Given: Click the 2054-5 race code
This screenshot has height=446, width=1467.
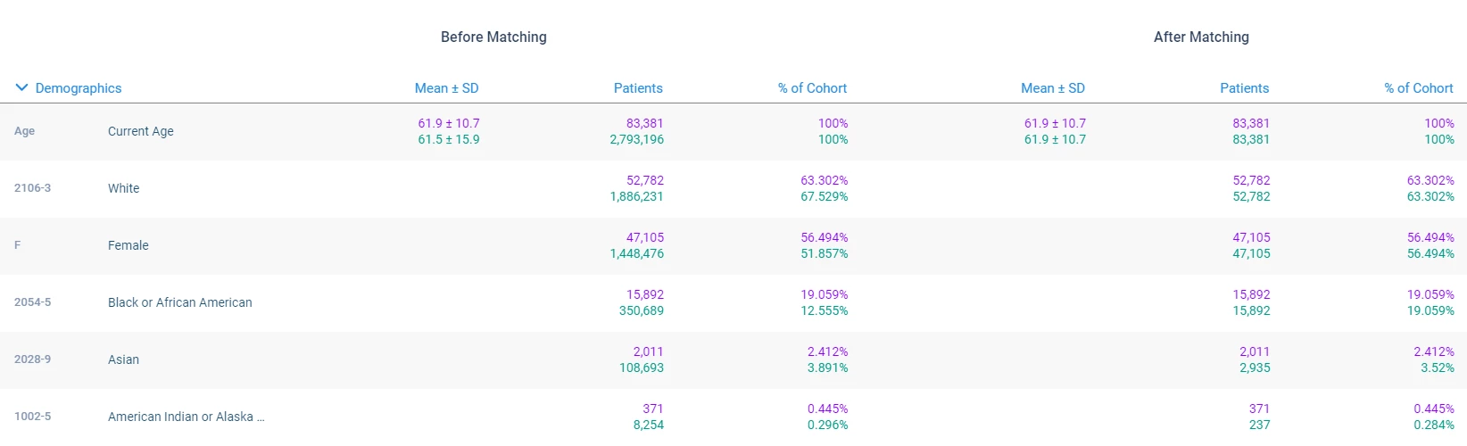Looking at the screenshot, I should tap(33, 302).
